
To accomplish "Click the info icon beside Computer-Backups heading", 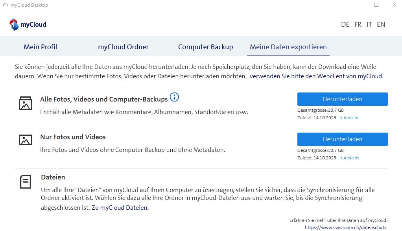I will click(x=174, y=97).
